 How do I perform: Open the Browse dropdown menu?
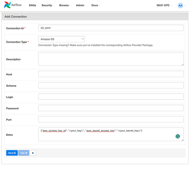[x=65, y=5]
